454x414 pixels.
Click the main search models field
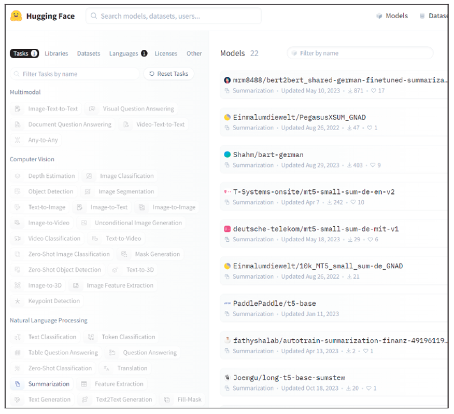point(174,16)
